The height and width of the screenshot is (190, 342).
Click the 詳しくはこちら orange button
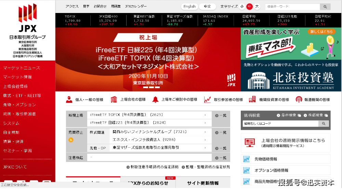click(x=321, y=31)
